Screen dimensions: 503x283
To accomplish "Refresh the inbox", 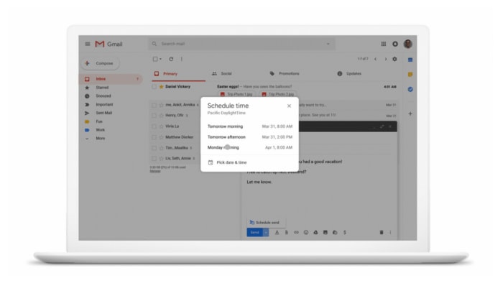I will pos(171,59).
